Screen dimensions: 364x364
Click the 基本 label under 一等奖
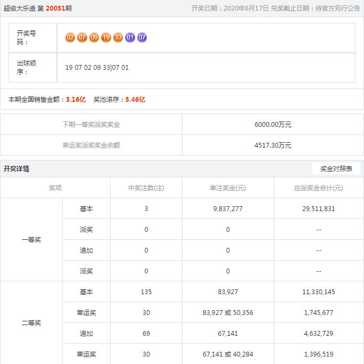tap(86, 209)
